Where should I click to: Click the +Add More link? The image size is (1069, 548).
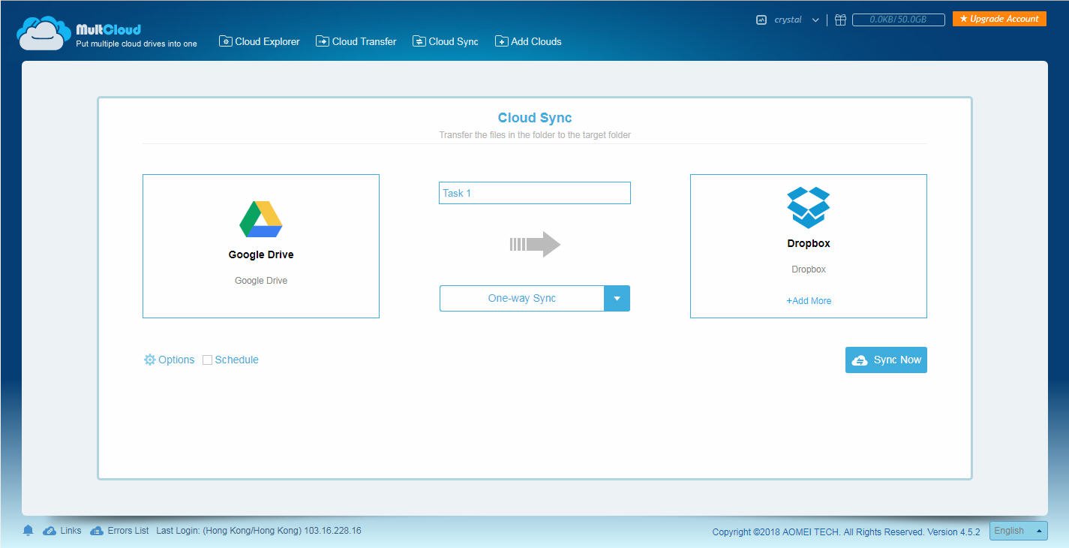[808, 301]
